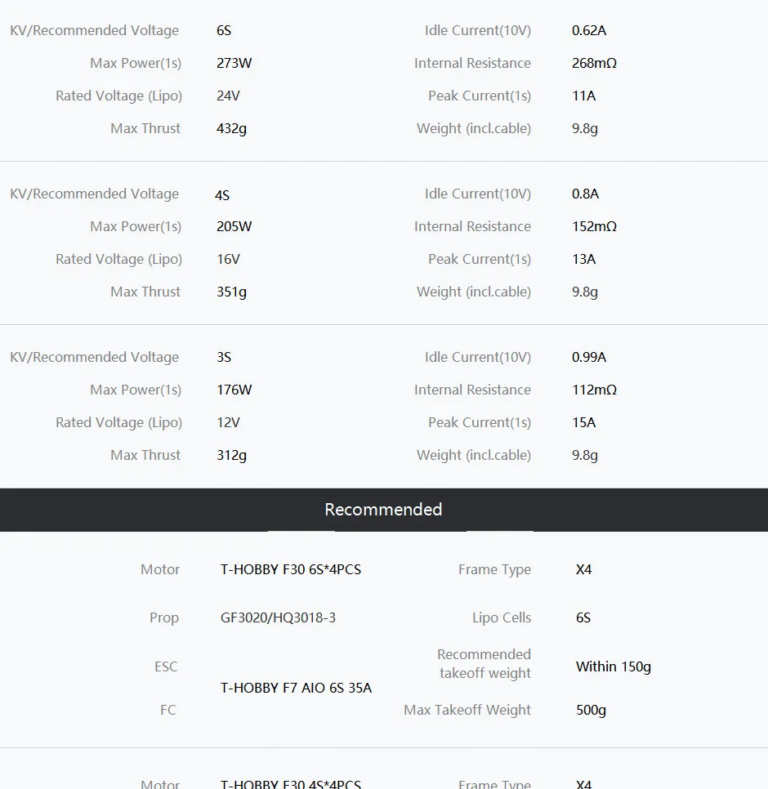
Task: Click the T-HOBBY F7 AIO 6S 35A text
Action: [296, 688]
